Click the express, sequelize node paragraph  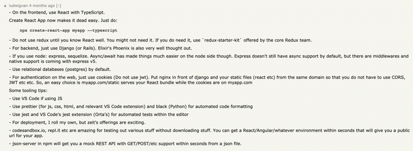(x=209, y=59)
